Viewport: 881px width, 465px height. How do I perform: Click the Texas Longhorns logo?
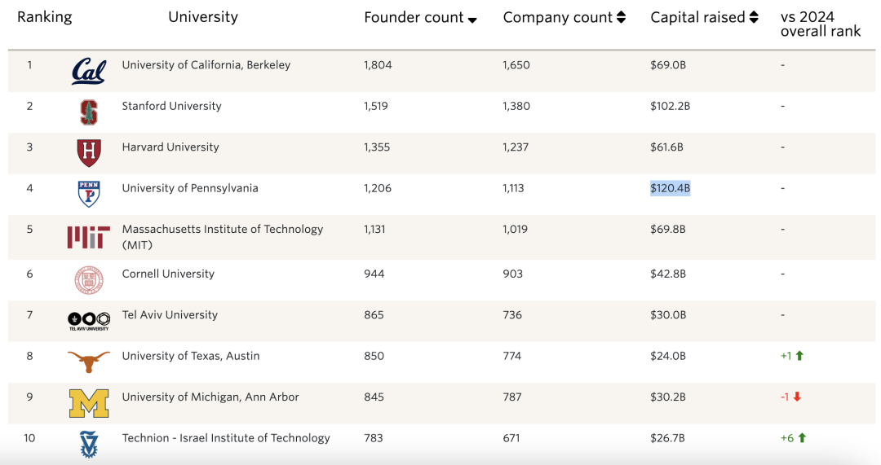tap(89, 362)
